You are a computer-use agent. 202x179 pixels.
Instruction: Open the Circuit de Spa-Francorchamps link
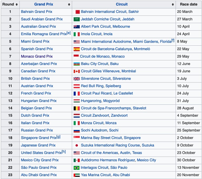point(106,108)
